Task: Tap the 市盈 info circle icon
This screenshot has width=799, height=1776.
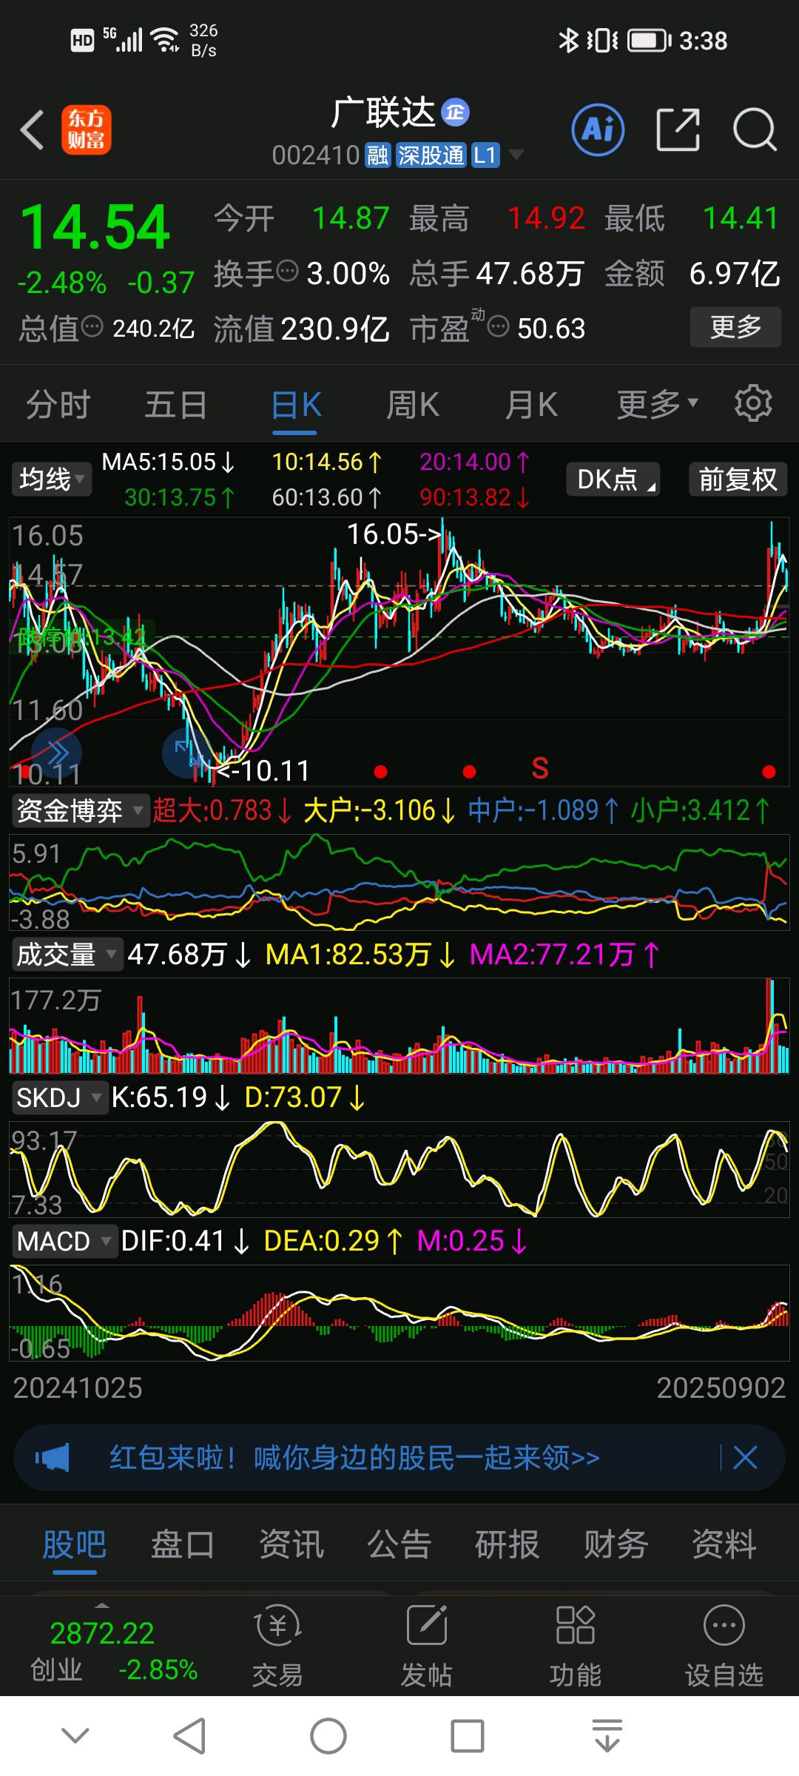Action: [499, 326]
